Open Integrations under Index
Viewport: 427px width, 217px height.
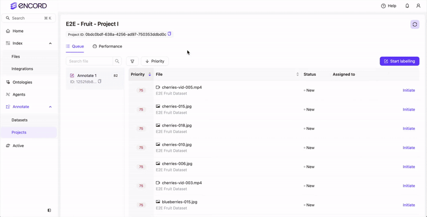pyautogui.click(x=22, y=69)
